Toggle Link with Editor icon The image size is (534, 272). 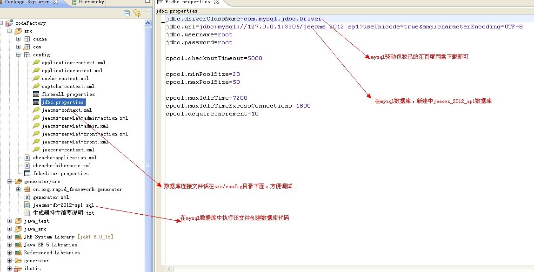137,14
